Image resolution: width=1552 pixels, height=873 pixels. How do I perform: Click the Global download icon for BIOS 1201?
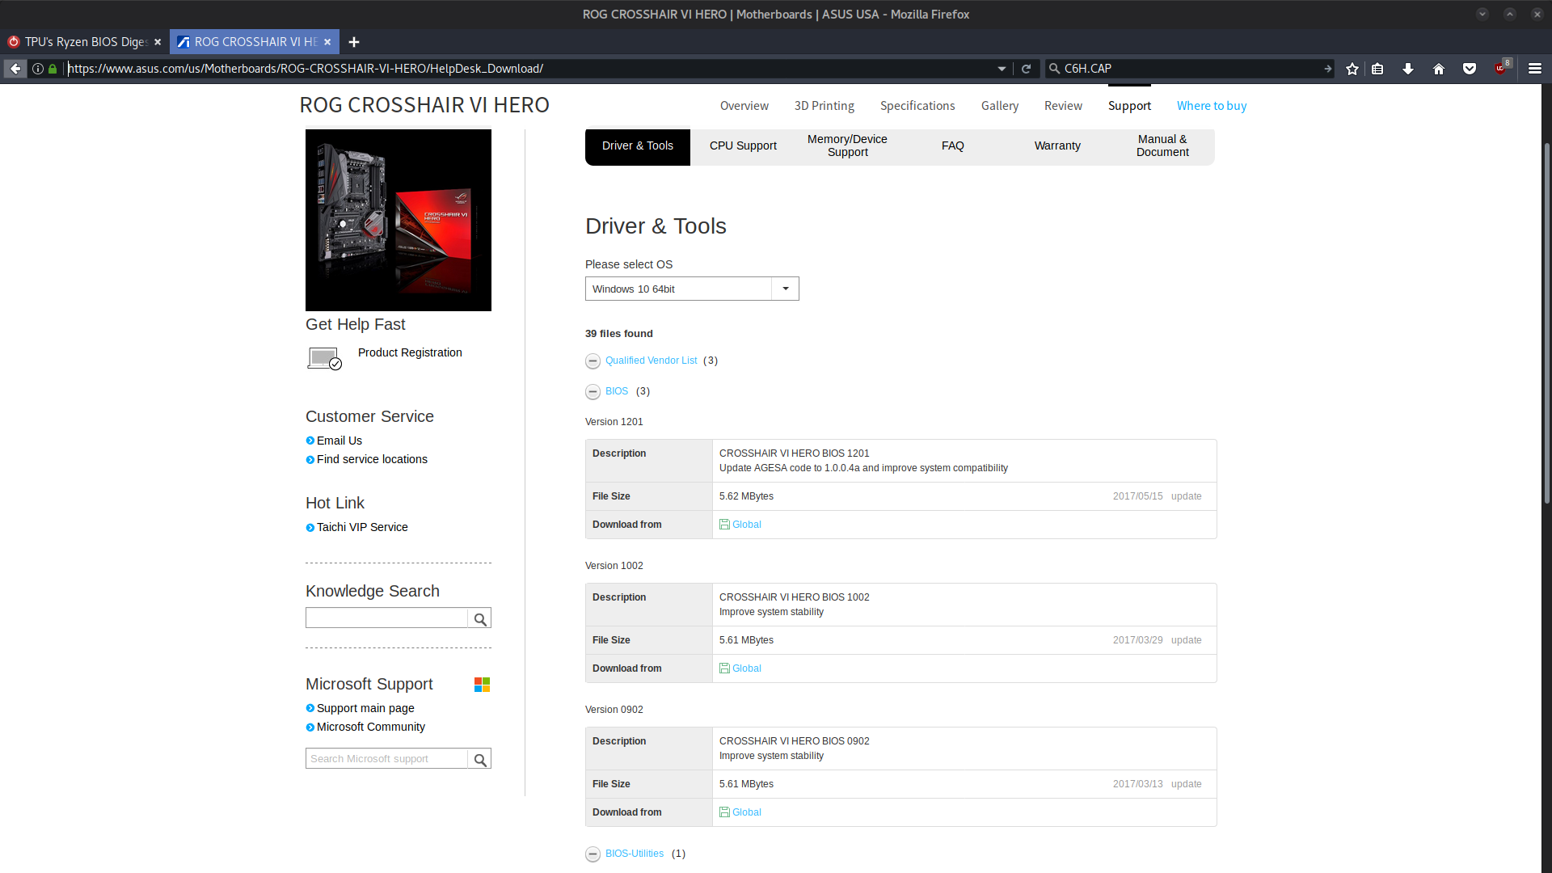(725, 523)
